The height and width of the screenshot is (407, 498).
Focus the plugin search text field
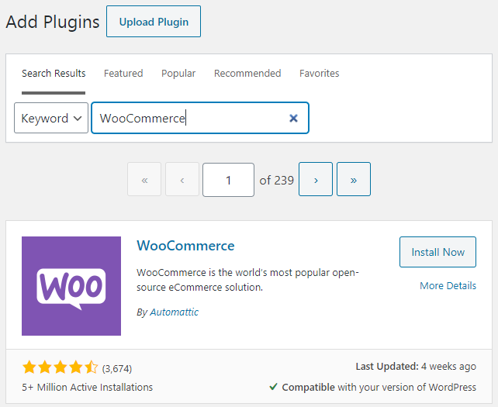click(200, 118)
